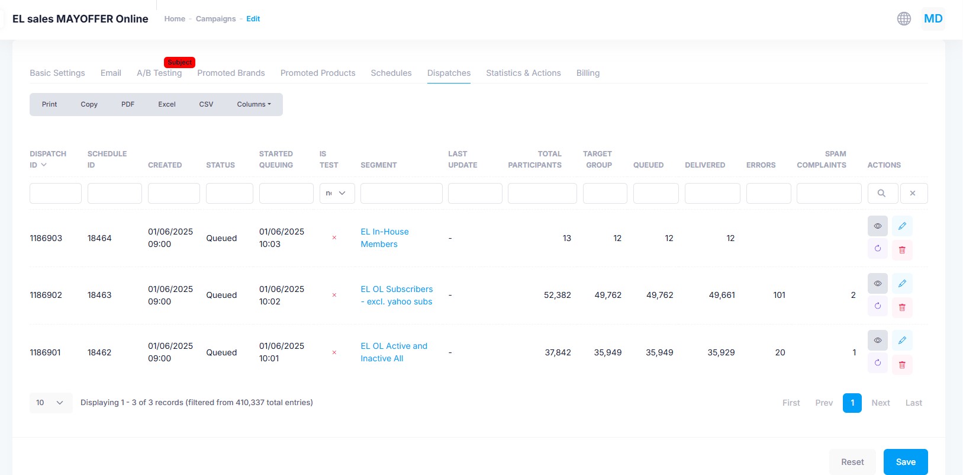Requeue dispatch 1186903 with refresh icon
The height and width of the screenshot is (475, 963).
tap(878, 249)
